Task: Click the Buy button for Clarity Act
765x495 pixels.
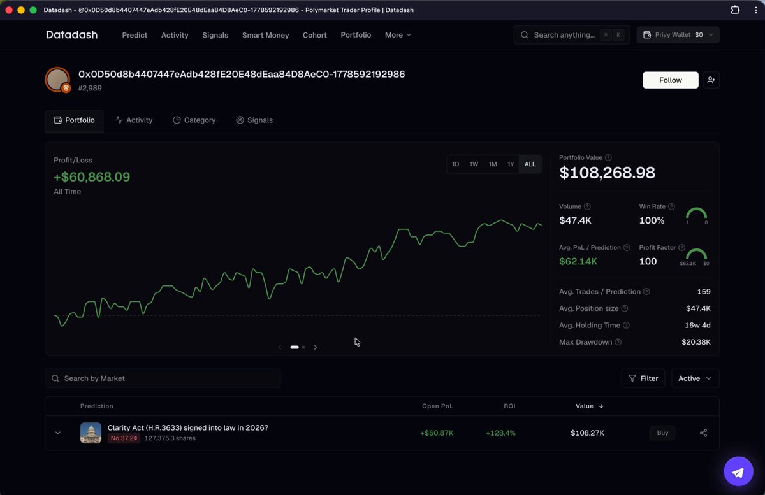Action: pyautogui.click(x=662, y=433)
